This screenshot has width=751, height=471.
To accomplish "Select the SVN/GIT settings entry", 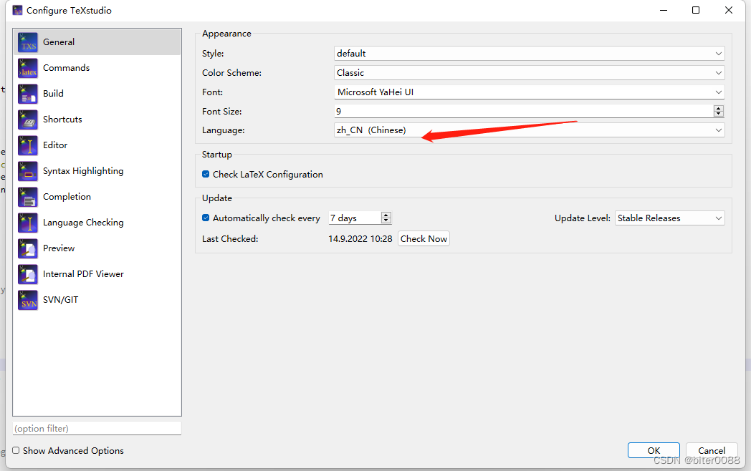I will click(x=97, y=300).
